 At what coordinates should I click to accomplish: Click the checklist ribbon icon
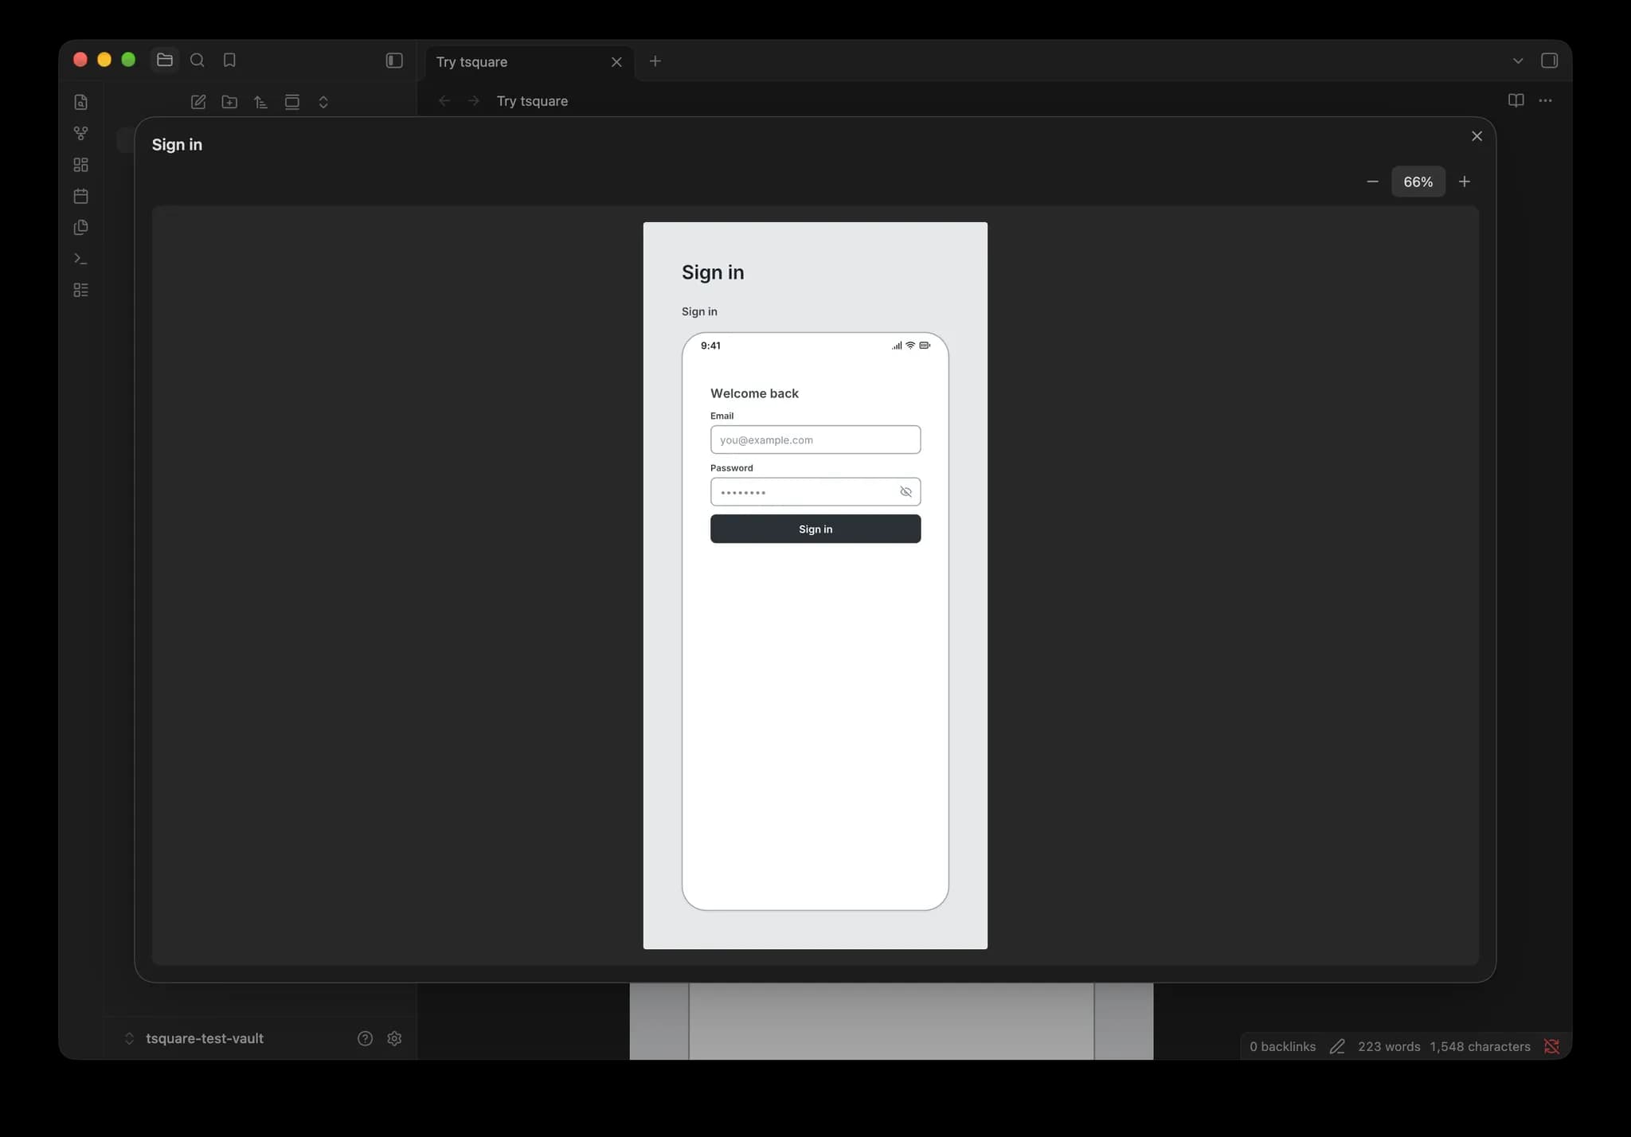(x=80, y=290)
